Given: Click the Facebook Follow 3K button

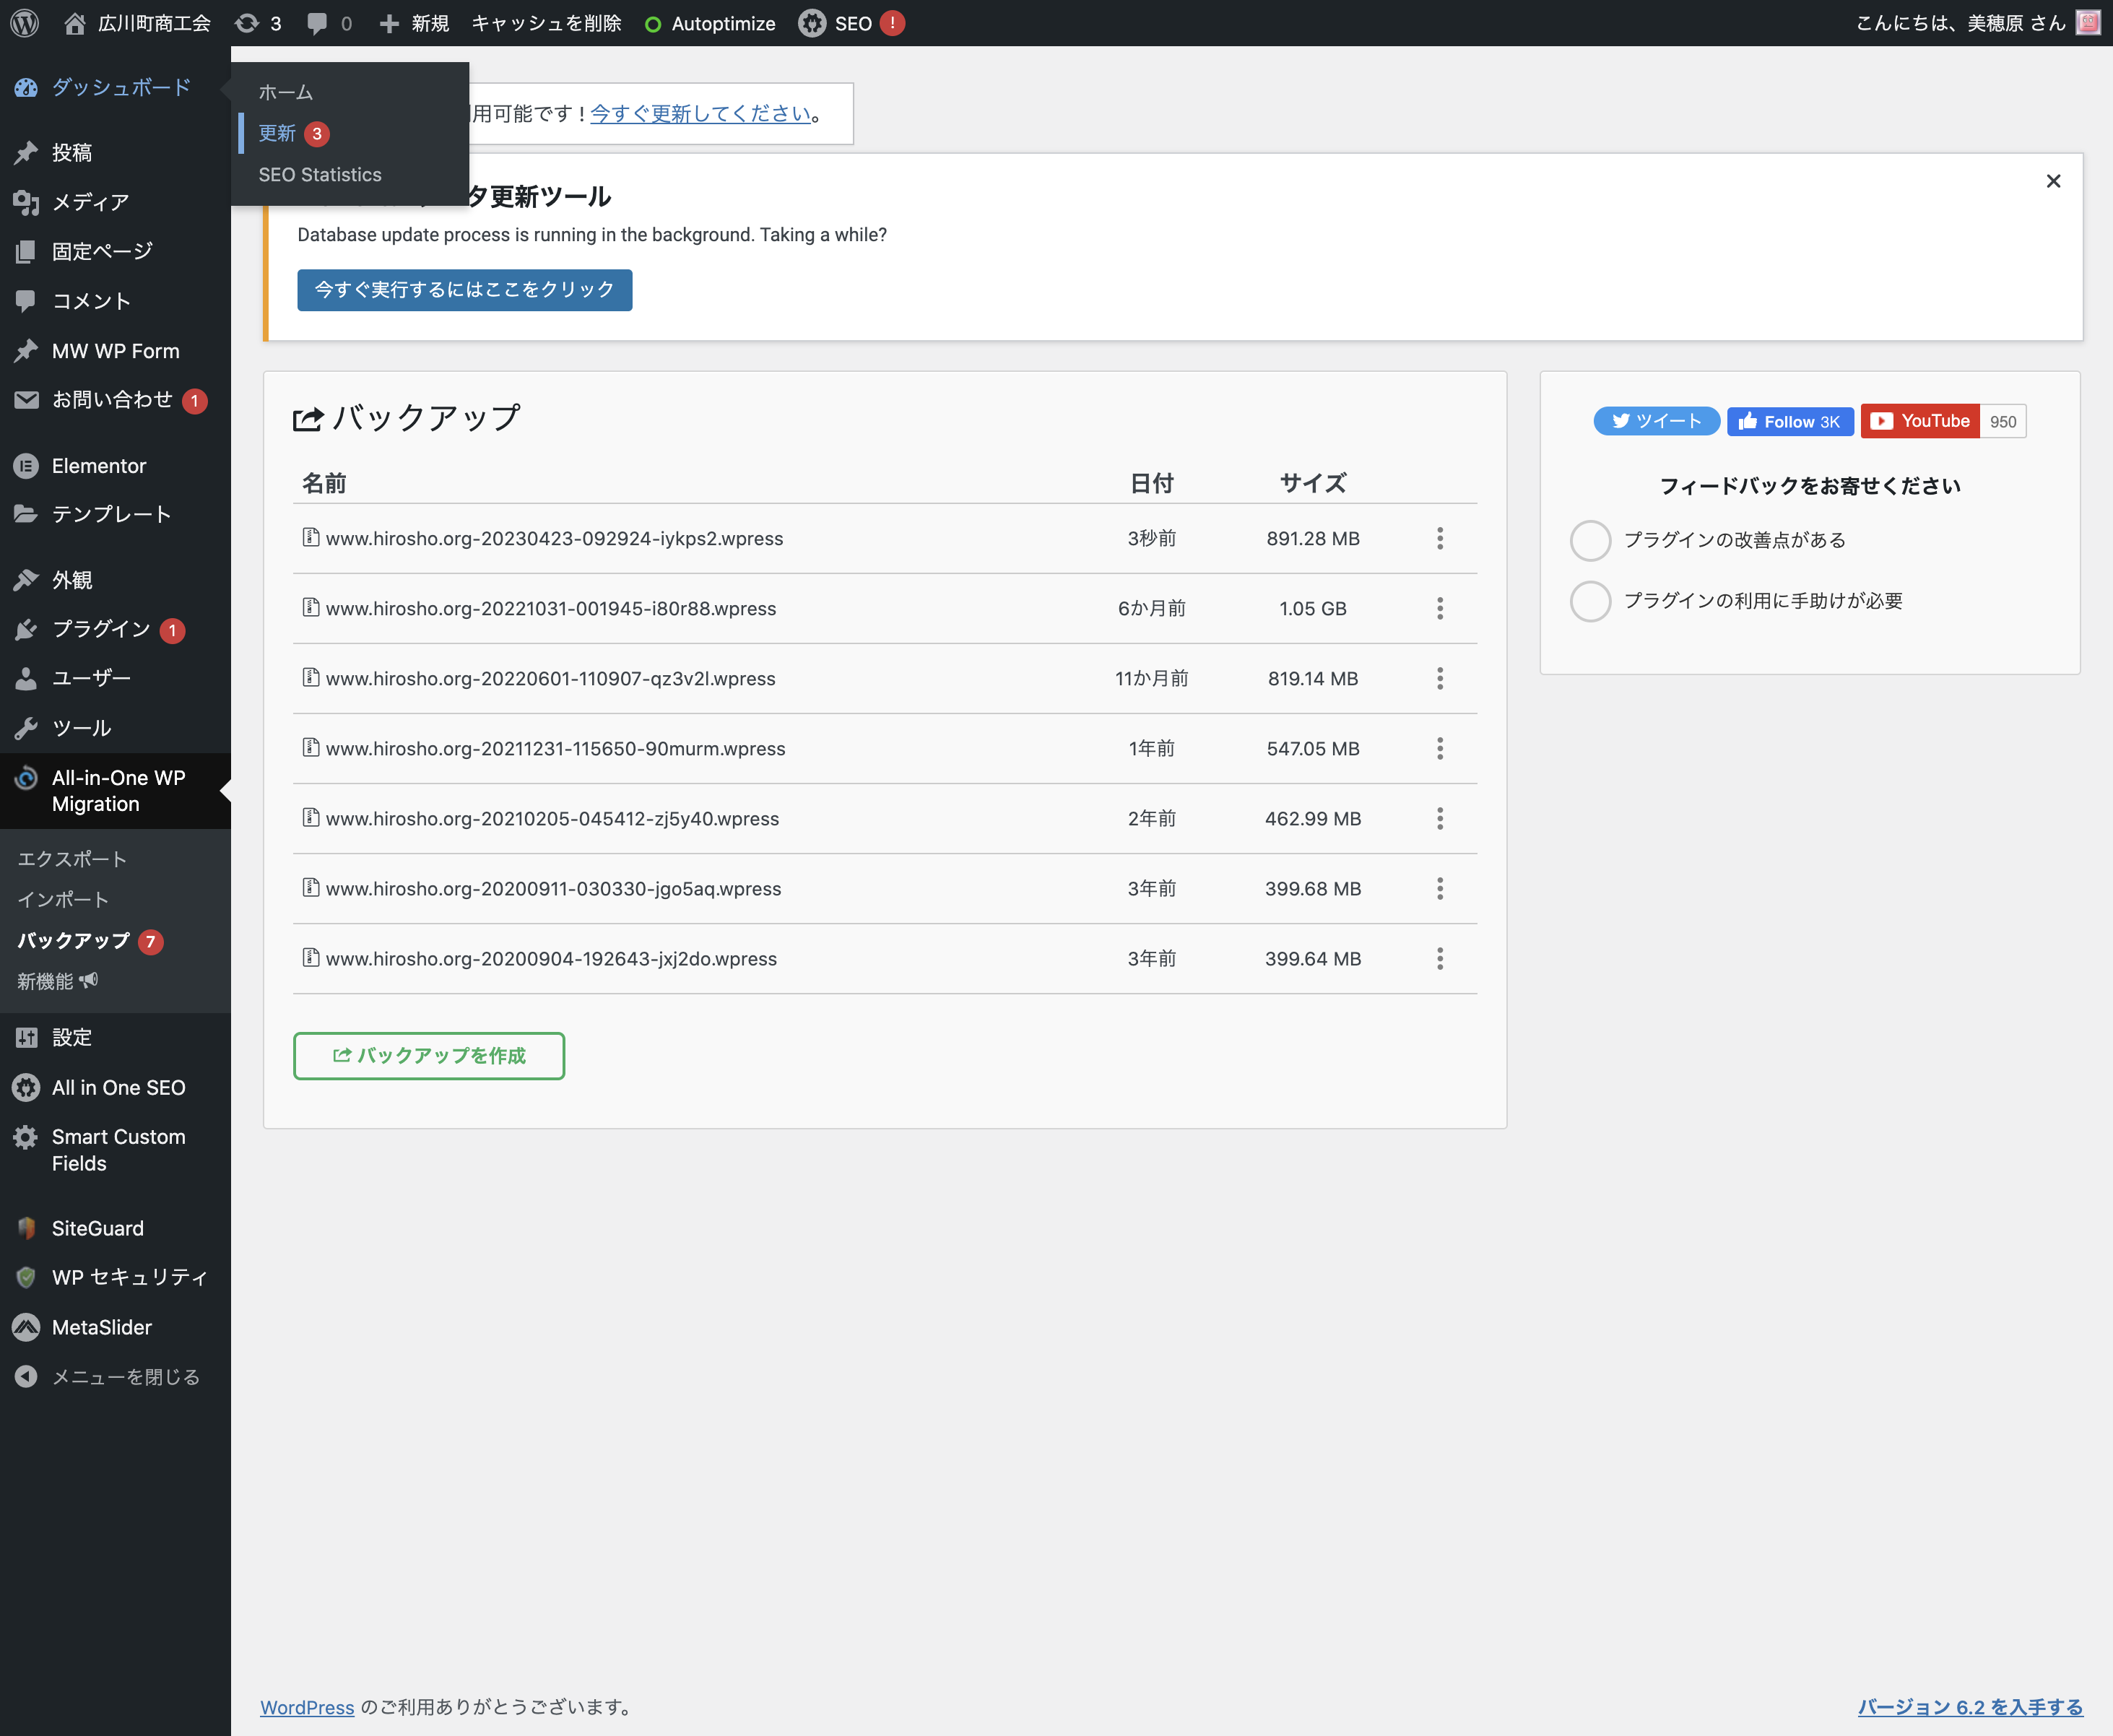Looking at the screenshot, I should pos(1790,421).
